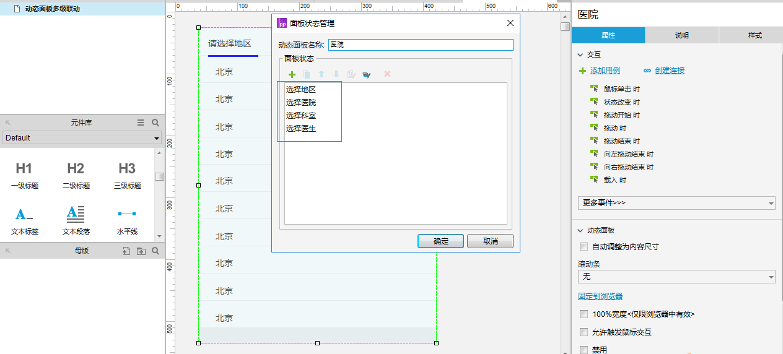Pop out the 母版 panel arrow icon
This screenshot has width=783, height=354.
coord(8,251)
